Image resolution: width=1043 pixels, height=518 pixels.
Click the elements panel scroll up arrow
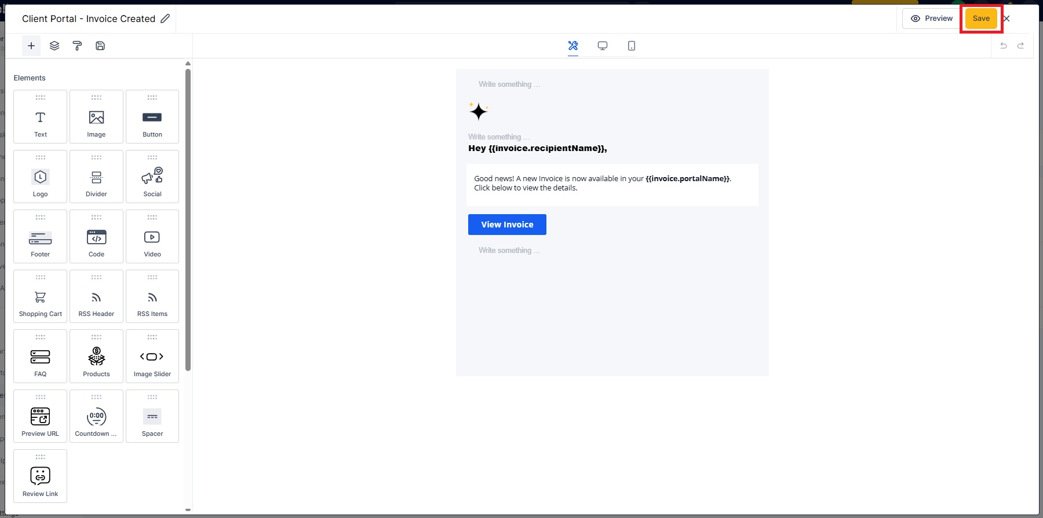[188, 63]
